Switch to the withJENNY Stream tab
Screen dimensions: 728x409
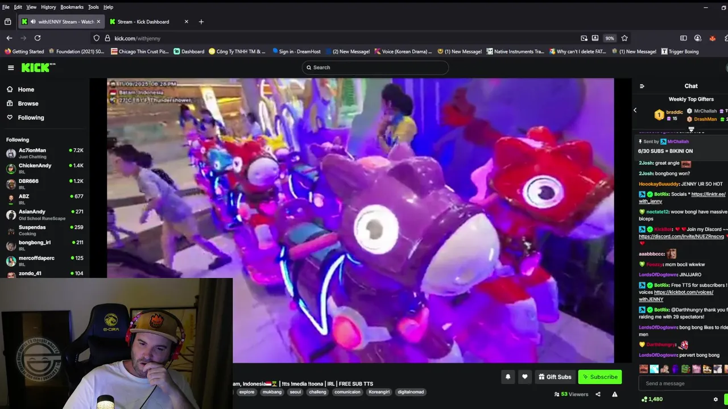click(x=61, y=22)
